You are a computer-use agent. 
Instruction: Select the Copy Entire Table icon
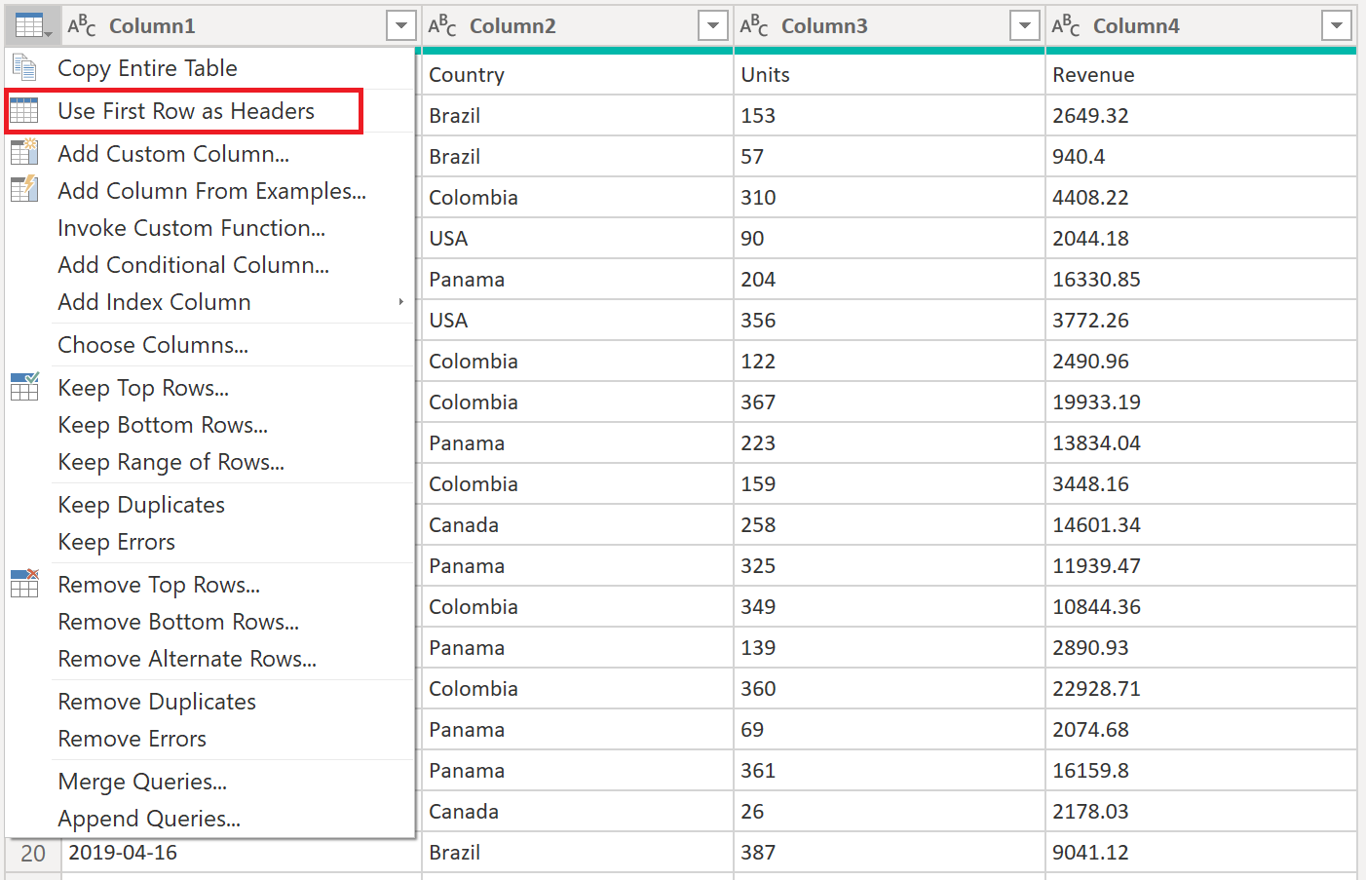tap(23, 67)
